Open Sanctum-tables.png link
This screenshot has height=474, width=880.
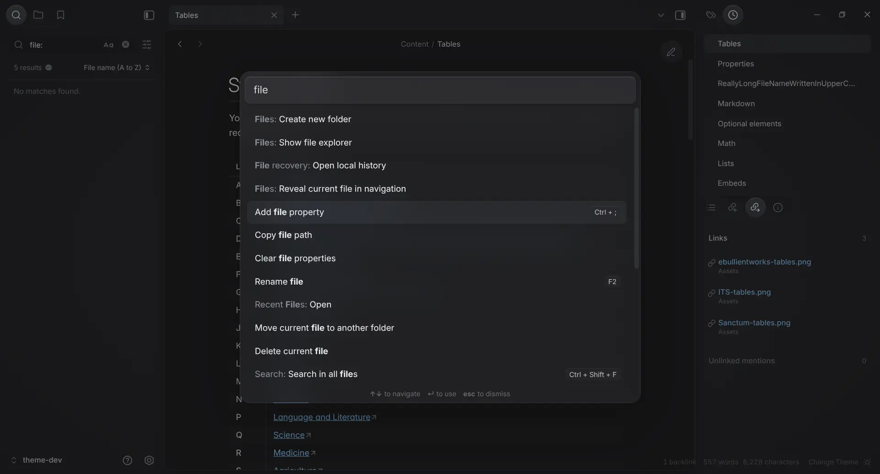[754, 323]
